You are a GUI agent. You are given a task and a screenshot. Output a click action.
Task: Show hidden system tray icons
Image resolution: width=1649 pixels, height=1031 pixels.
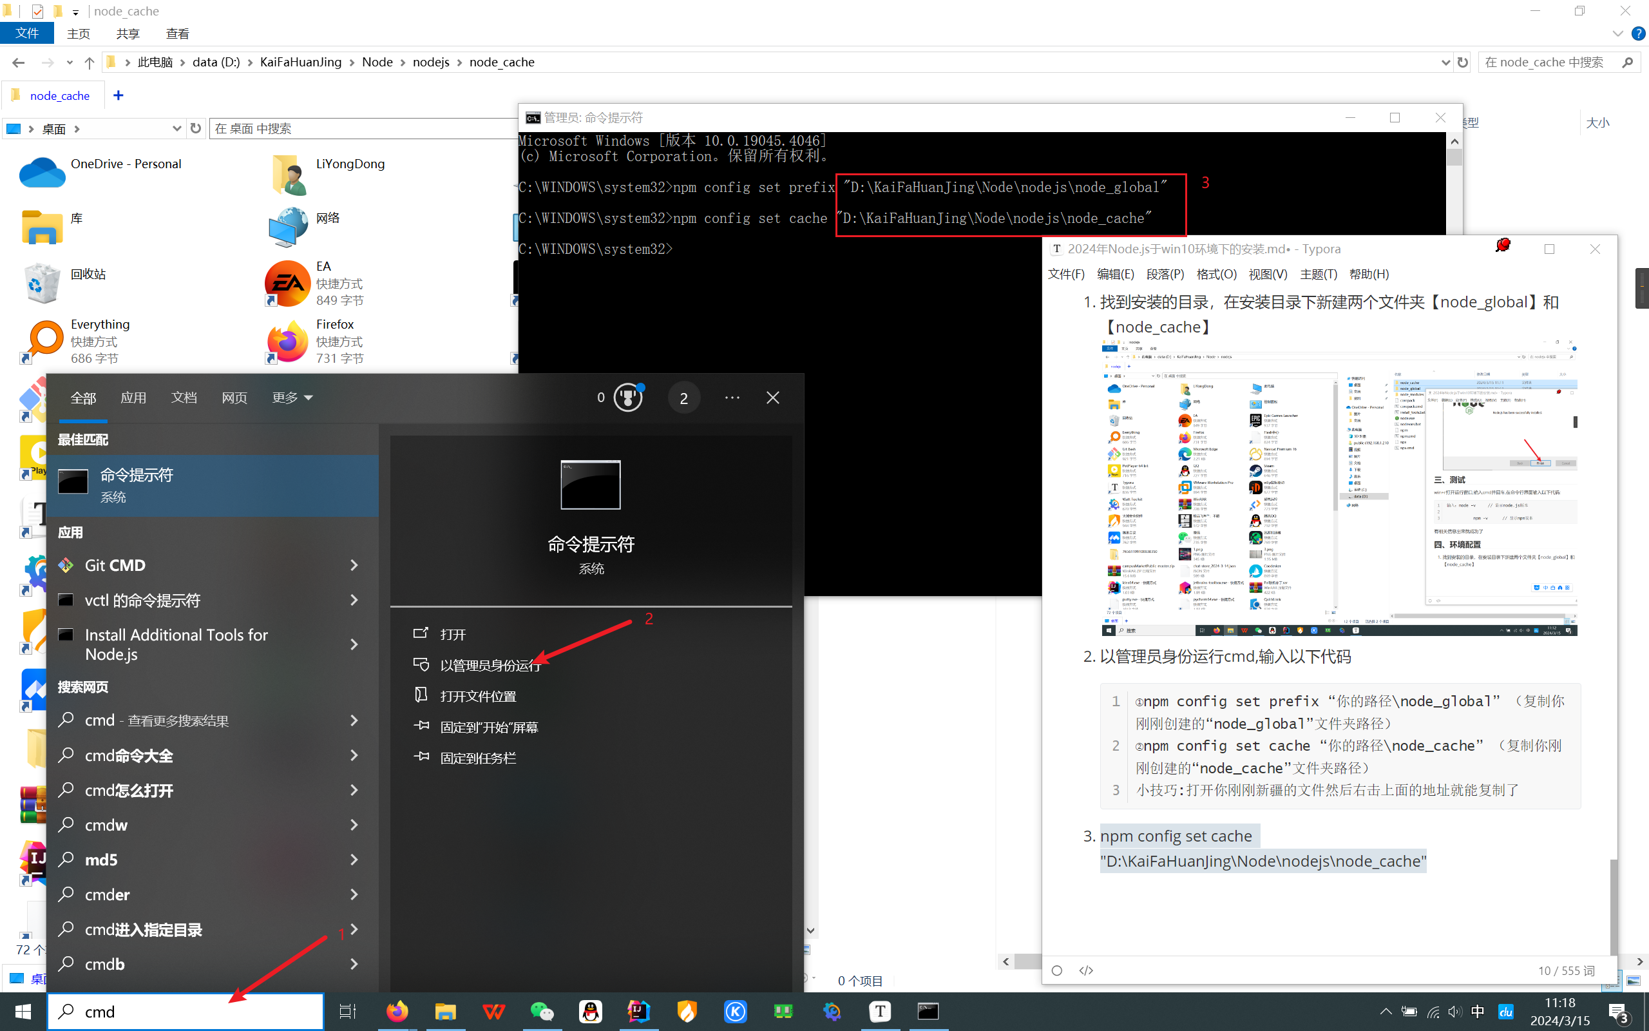click(1386, 1011)
